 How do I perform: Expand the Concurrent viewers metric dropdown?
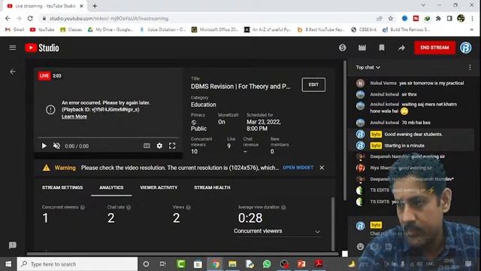(277, 231)
